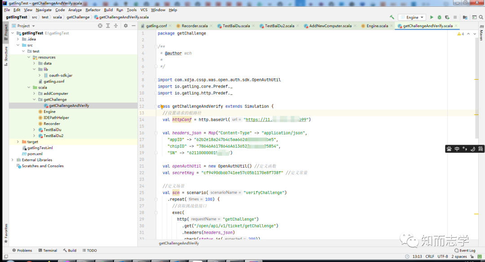This screenshot has height=262, width=485.
Task: Select IDEPathHelper in project tree
Action: pos(56,118)
